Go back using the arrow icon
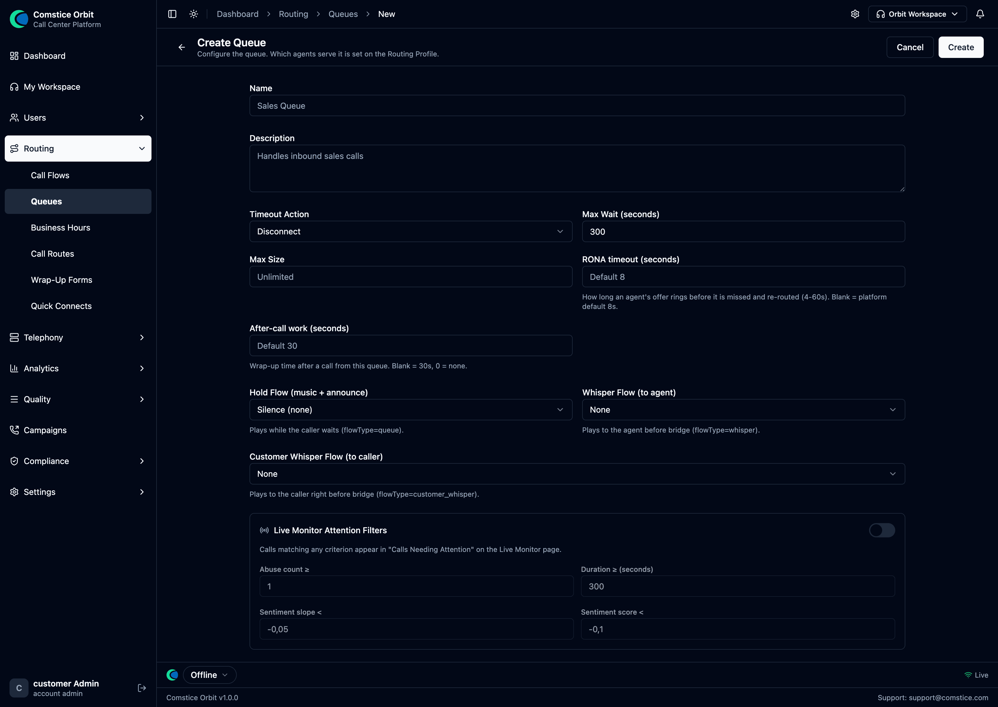 click(x=181, y=47)
